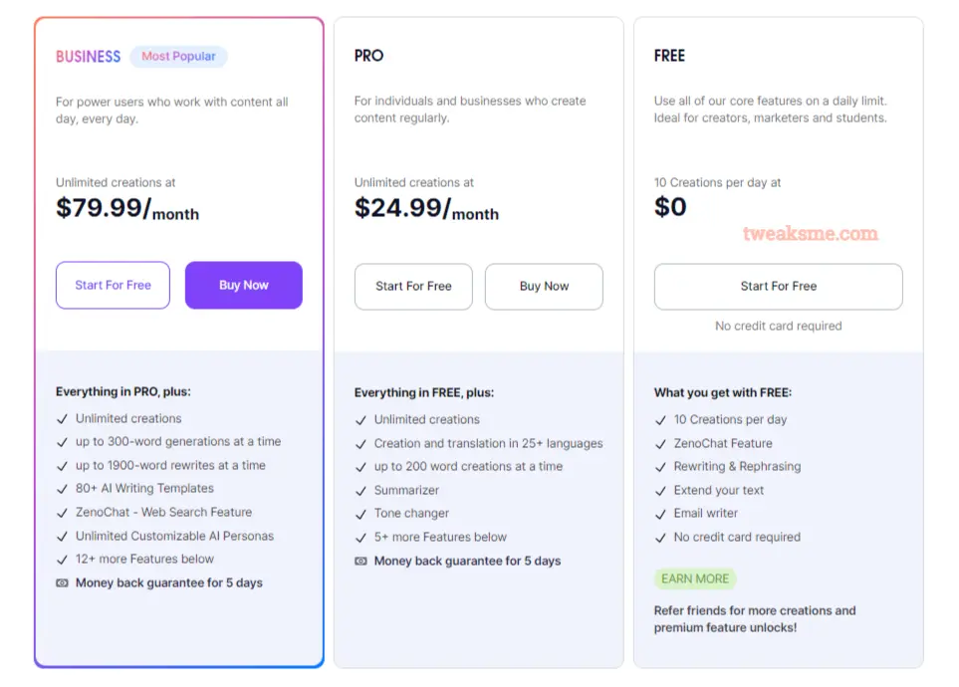Viewport: 959px width, 687px height.
Task: Click checkmark next to Email writer
Action: point(660,514)
